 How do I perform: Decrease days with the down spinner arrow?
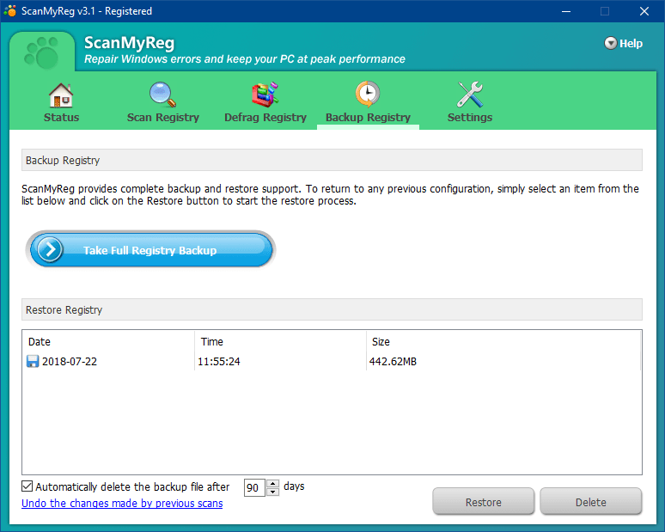click(273, 492)
